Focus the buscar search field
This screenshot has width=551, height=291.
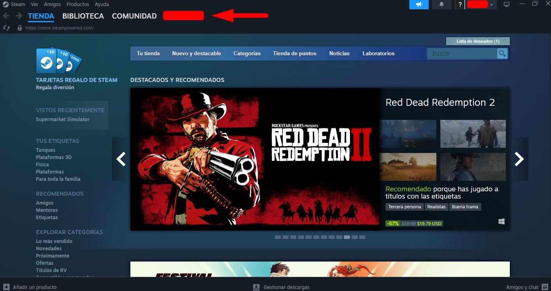pos(462,53)
